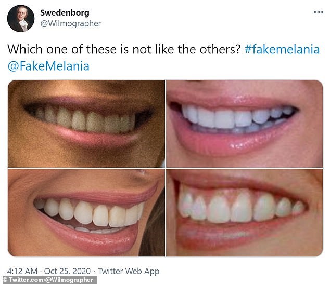Select the Twitter.com/@Wilmographer credit watermark
This screenshot has width=330, height=284.
point(48,280)
